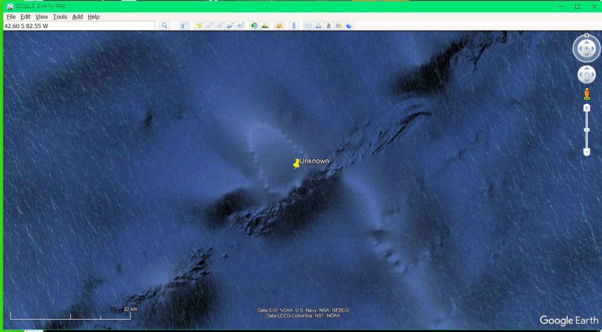Click the search magnifier button

click(165, 26)
